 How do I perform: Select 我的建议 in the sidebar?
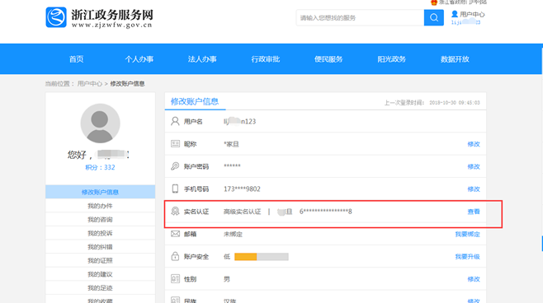[100, 274]
